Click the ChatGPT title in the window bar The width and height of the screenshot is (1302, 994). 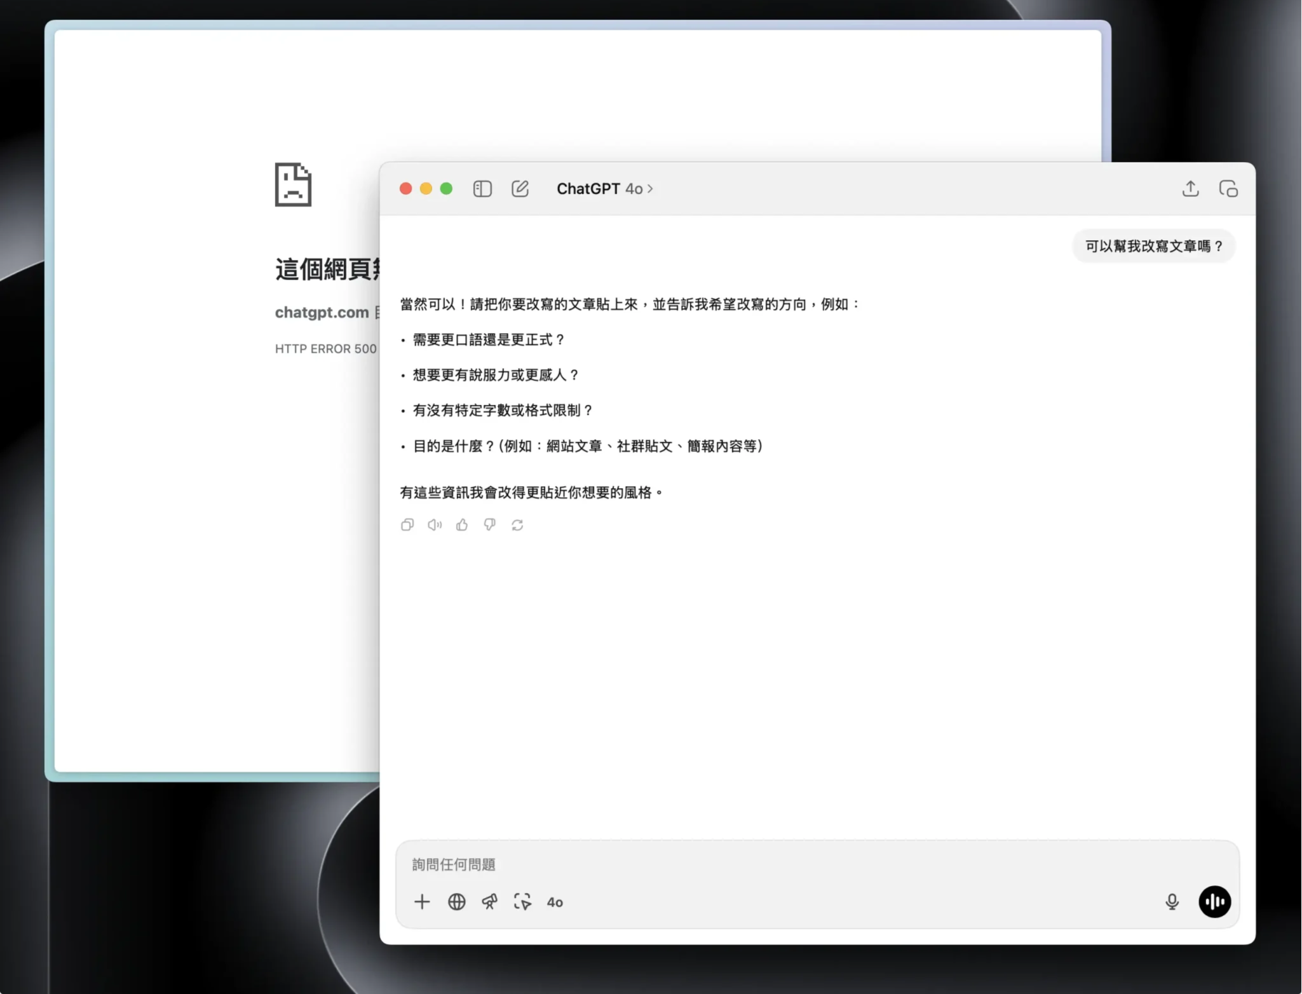pos(589,188)
